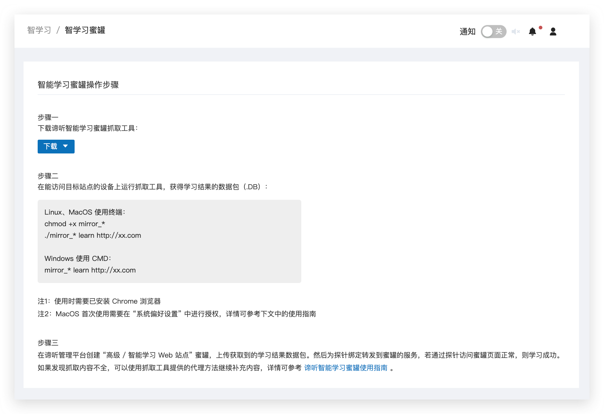This screenshot has height=414, width=604.
Task: Click the 步骤一 label
Action: click(48, 117)
